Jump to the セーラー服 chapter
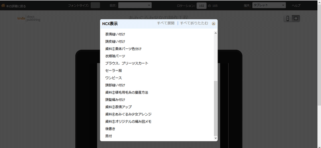Viewport: 321px width, 148px height. point(114,71)
